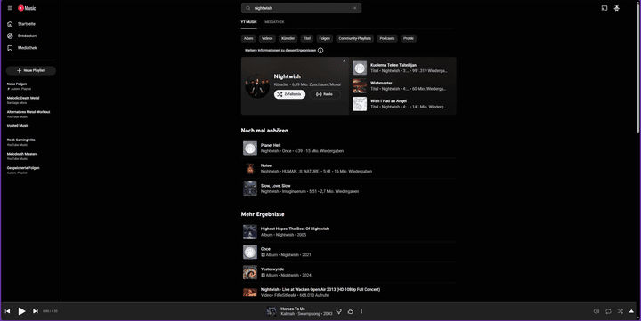Open the volume control icon

coord(596,311)
